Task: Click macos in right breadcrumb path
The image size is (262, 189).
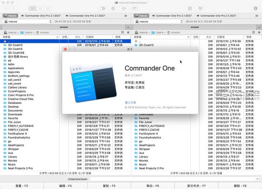Action: [141, 32]
